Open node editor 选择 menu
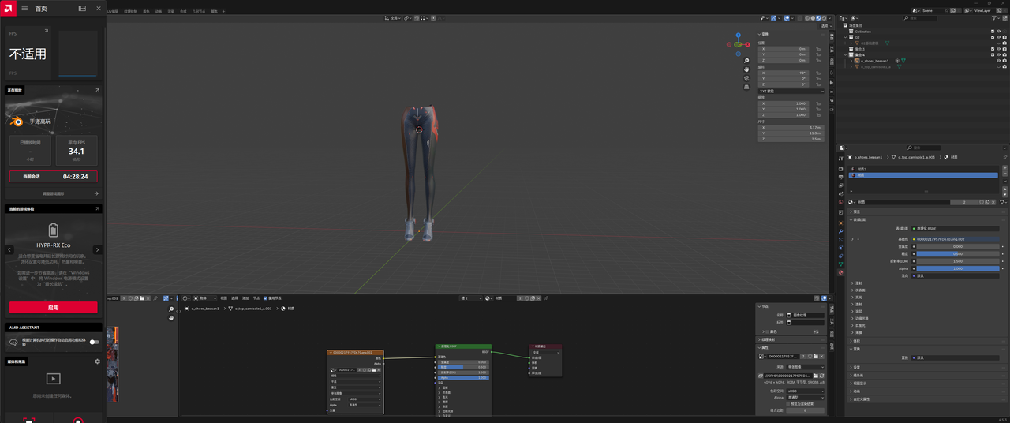The height and width of the screenshot is (423, 1010). (x=234, y=298)
